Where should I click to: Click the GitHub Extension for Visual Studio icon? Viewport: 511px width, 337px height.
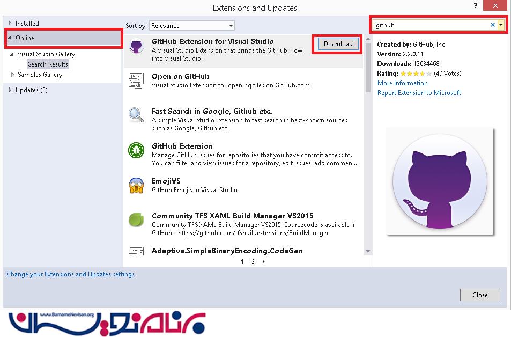pos(136,46)
